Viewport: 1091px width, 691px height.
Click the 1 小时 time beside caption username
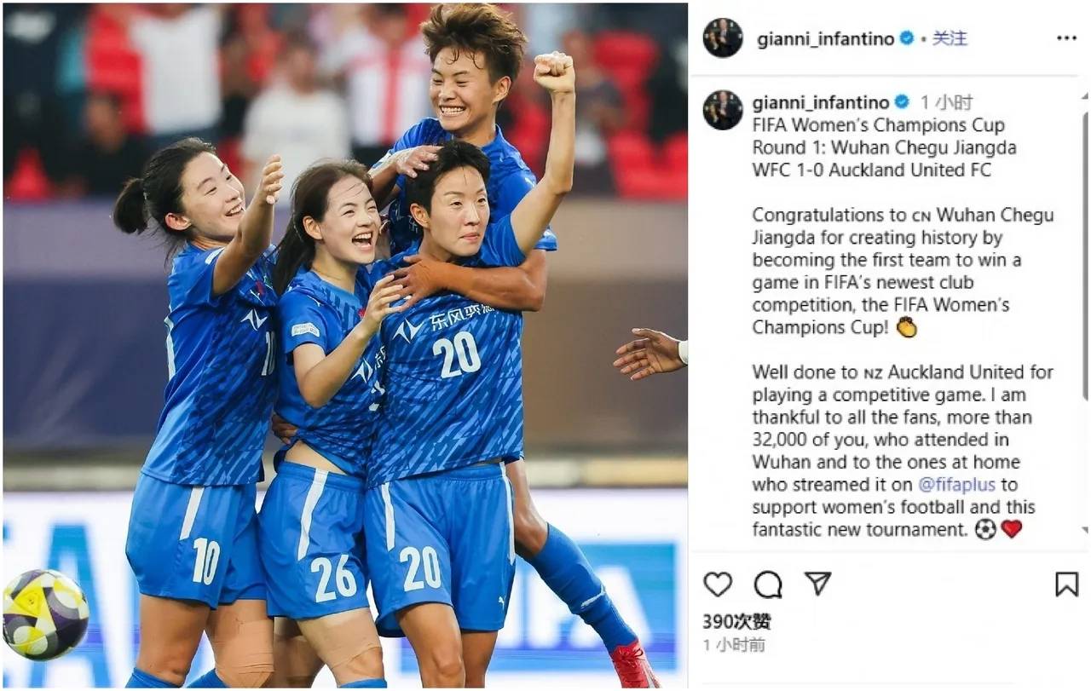click(946, 102)
